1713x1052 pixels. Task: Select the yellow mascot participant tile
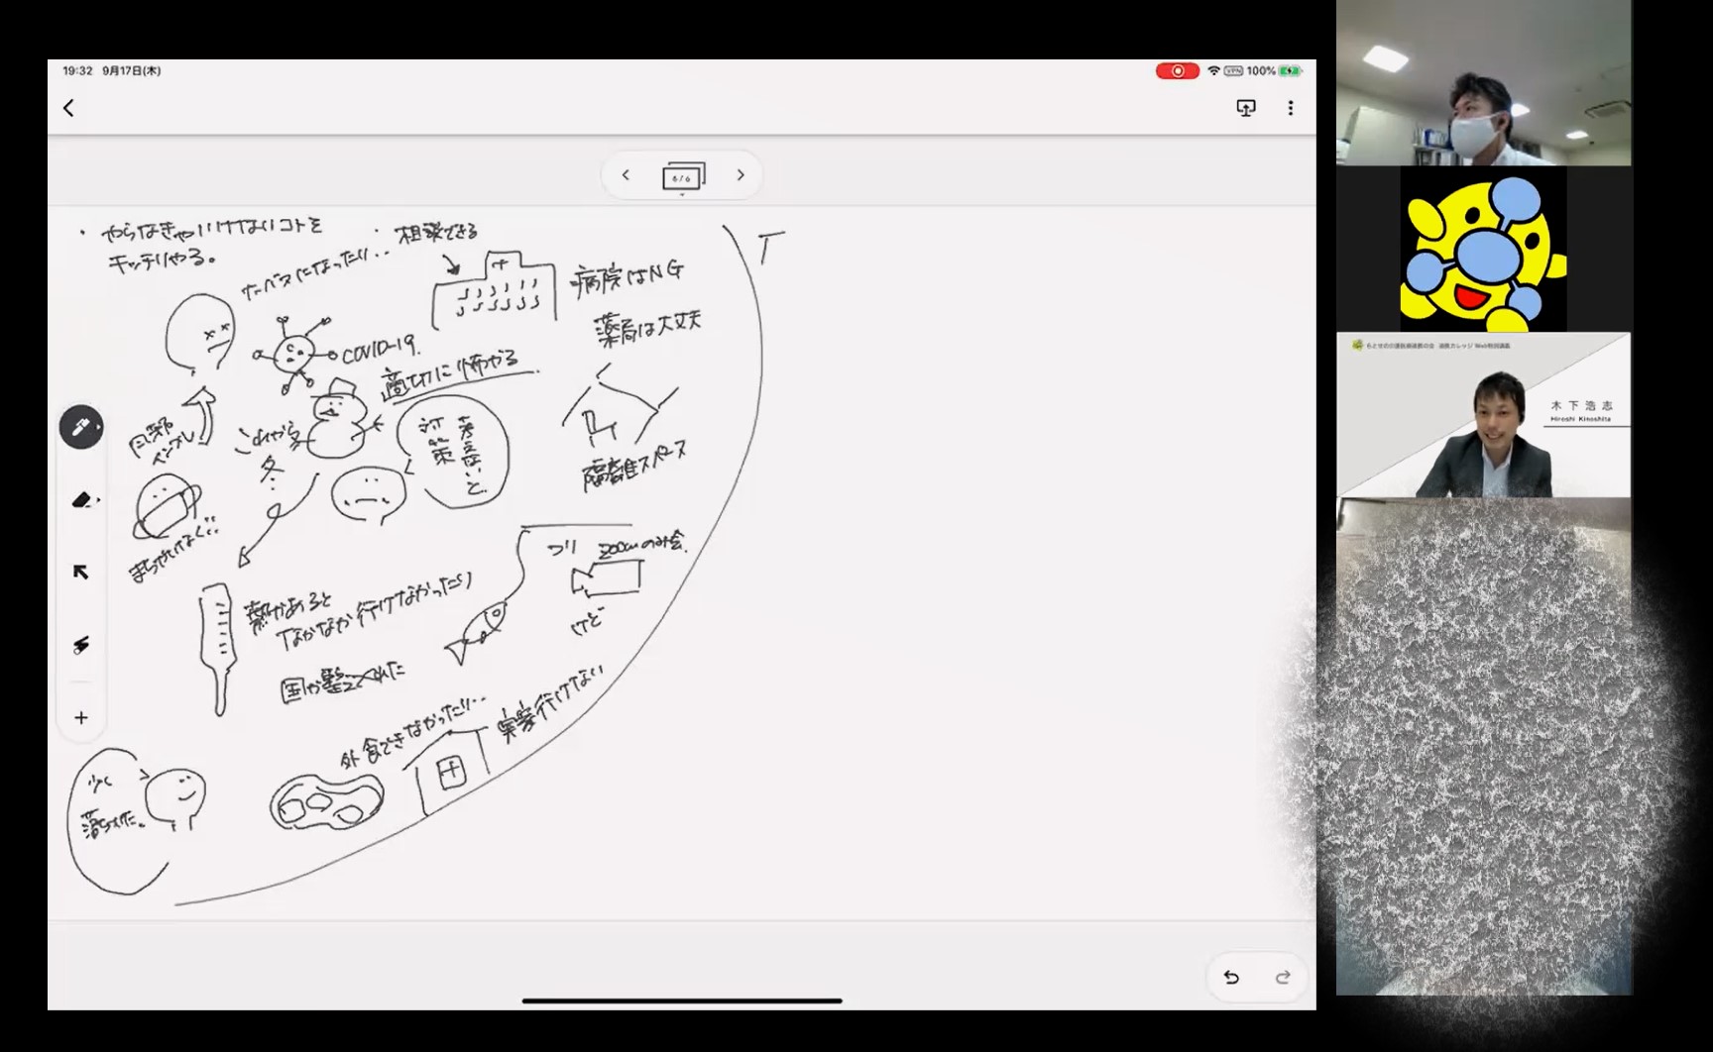[x=1483, y=250]
